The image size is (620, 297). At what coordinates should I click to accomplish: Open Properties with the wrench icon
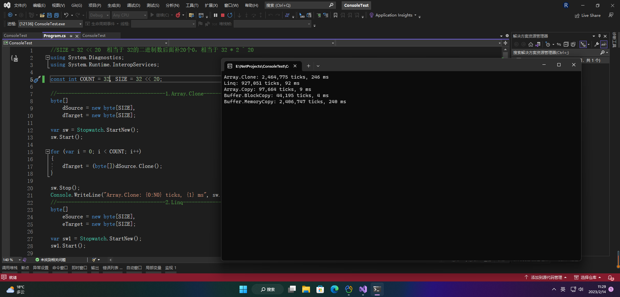pyautogui.click(x=597, y=44)
